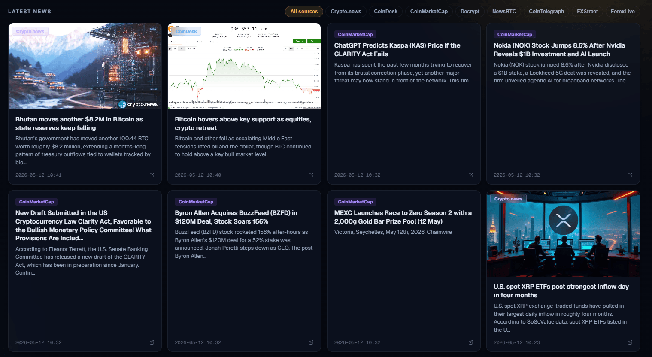Click CoinDesk badge on Bitcoin chart image

(x=186, y=31)
